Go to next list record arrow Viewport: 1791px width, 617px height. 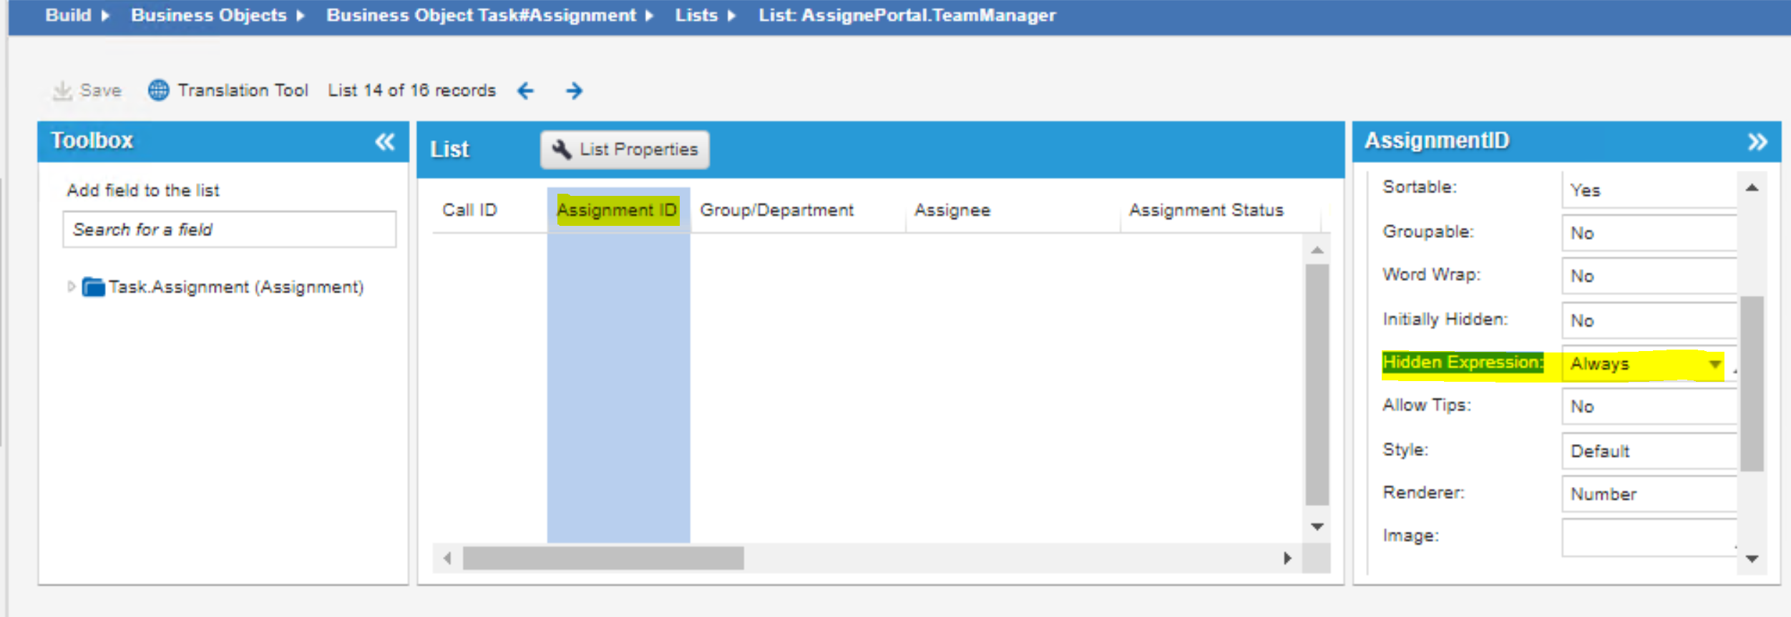click(574, 91)
